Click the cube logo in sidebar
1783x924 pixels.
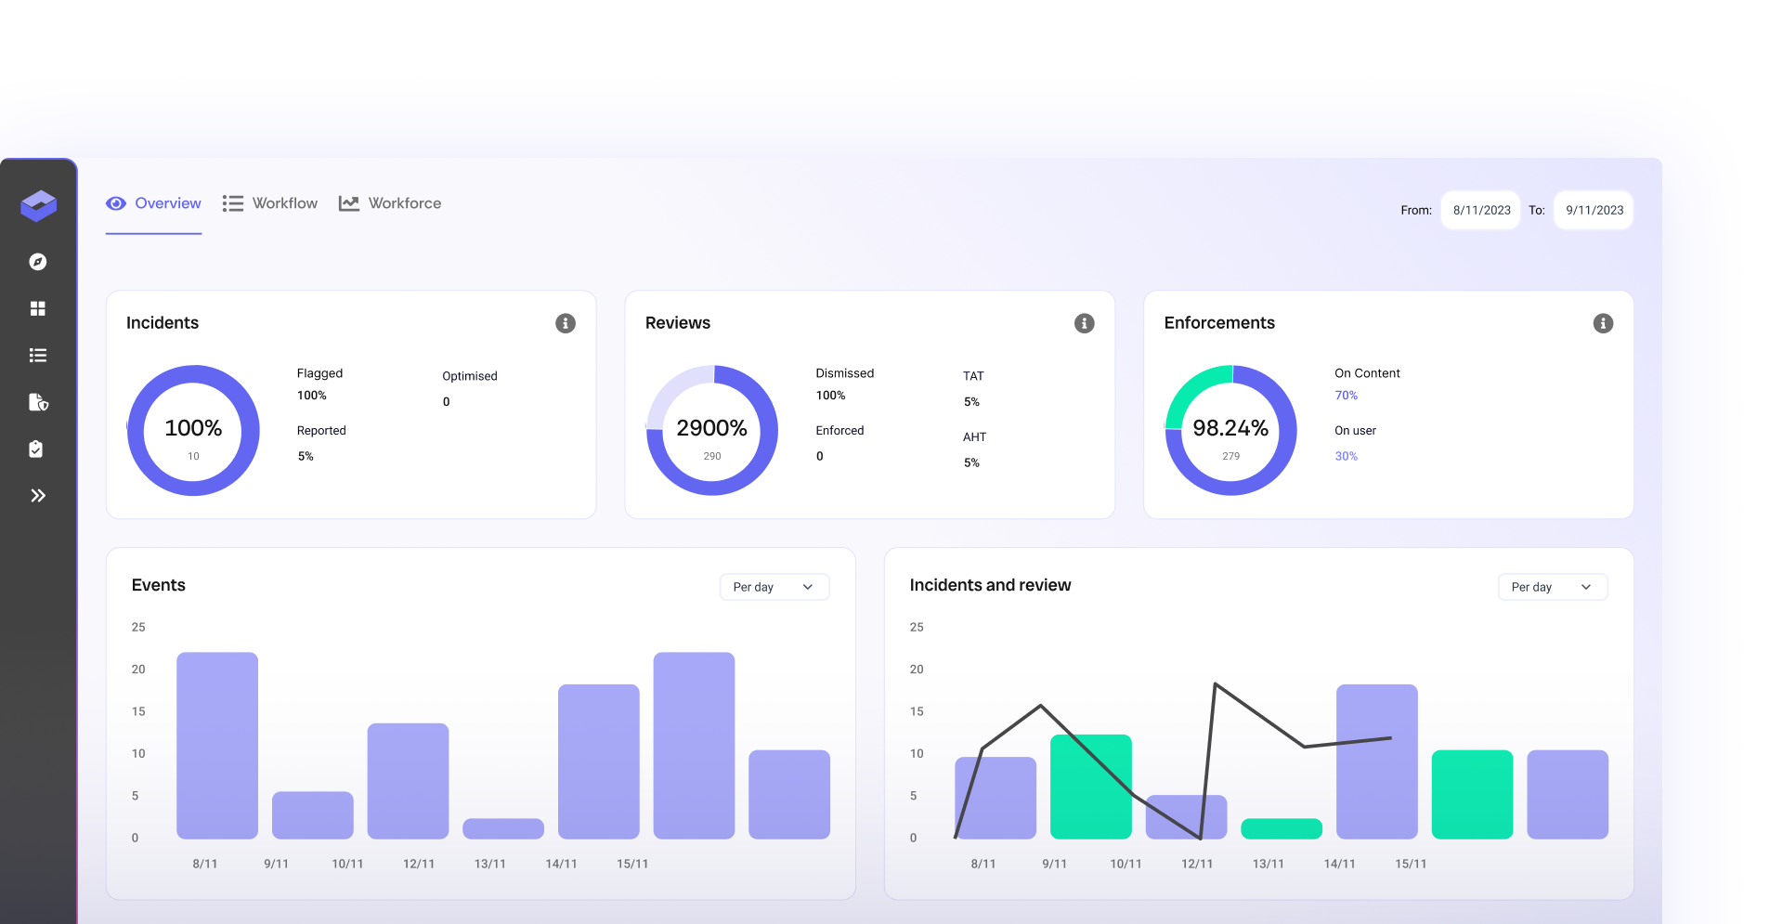pos(38,205)
